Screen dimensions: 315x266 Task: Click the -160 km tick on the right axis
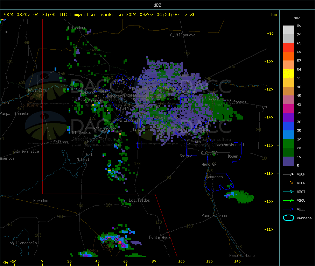(x=269, y=145)
